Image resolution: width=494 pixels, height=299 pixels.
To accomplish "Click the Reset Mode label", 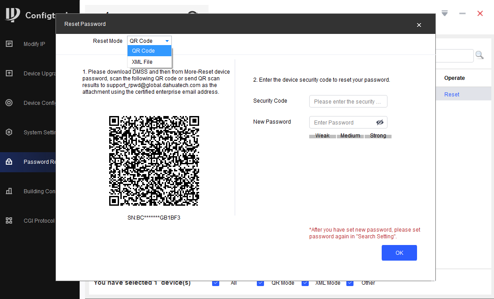I will pyautogui.click(x=107, y=41).
